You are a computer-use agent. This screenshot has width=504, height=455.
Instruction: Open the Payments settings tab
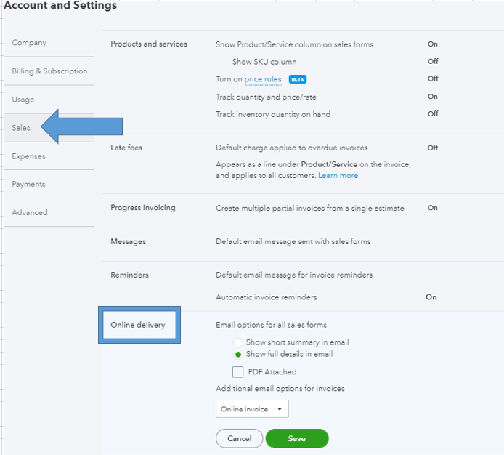[29, 185]
